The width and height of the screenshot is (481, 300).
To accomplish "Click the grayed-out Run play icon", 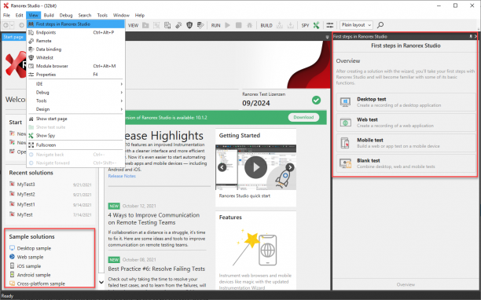I will point(227,25).
